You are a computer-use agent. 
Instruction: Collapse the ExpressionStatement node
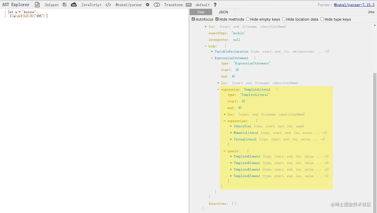(212, 58)
